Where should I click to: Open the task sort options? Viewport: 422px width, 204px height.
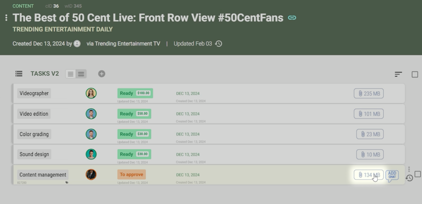point(398,74)
